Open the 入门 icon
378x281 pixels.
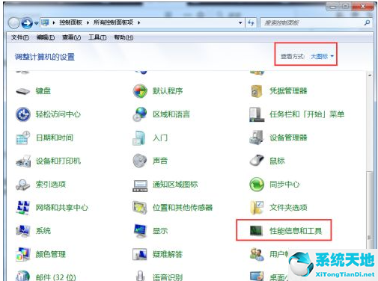pos(139,138)
